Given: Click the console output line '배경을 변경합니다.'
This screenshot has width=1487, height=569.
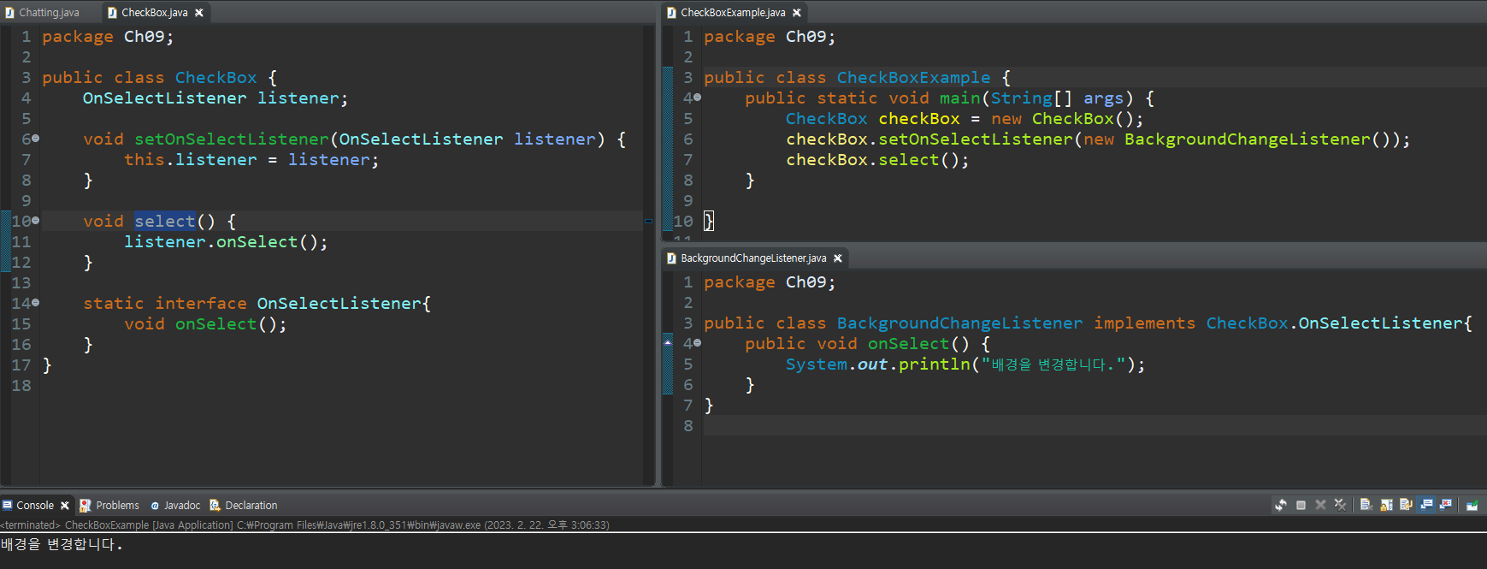Looking at the screenshot, I should pyautogui.click(x=62, y=544).
